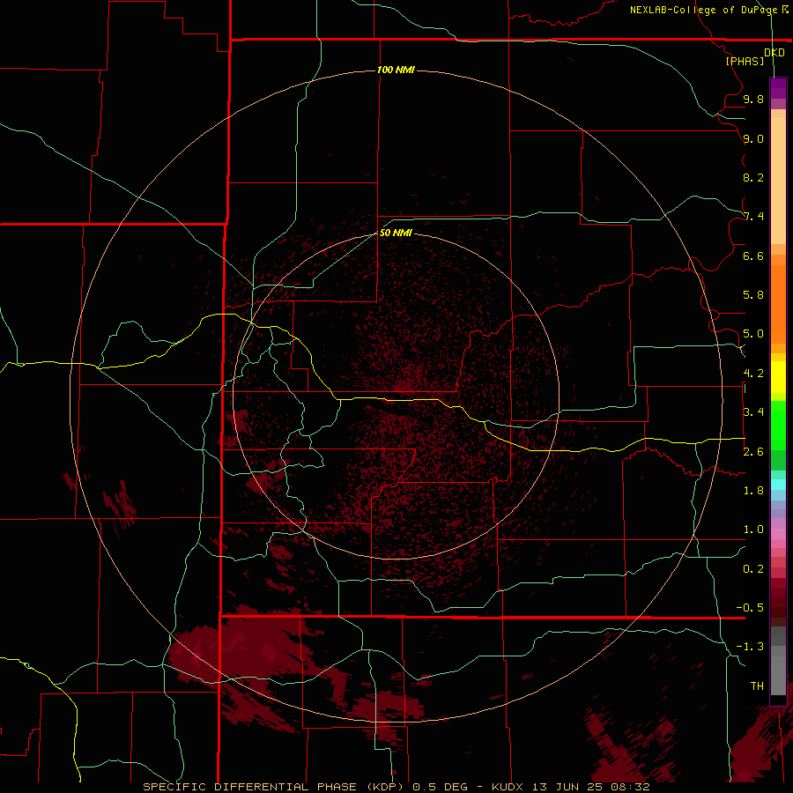Viewport: 793px width, 793px height.
Task: Click the 9.8 value on the color scale
Action: point(753,99)
